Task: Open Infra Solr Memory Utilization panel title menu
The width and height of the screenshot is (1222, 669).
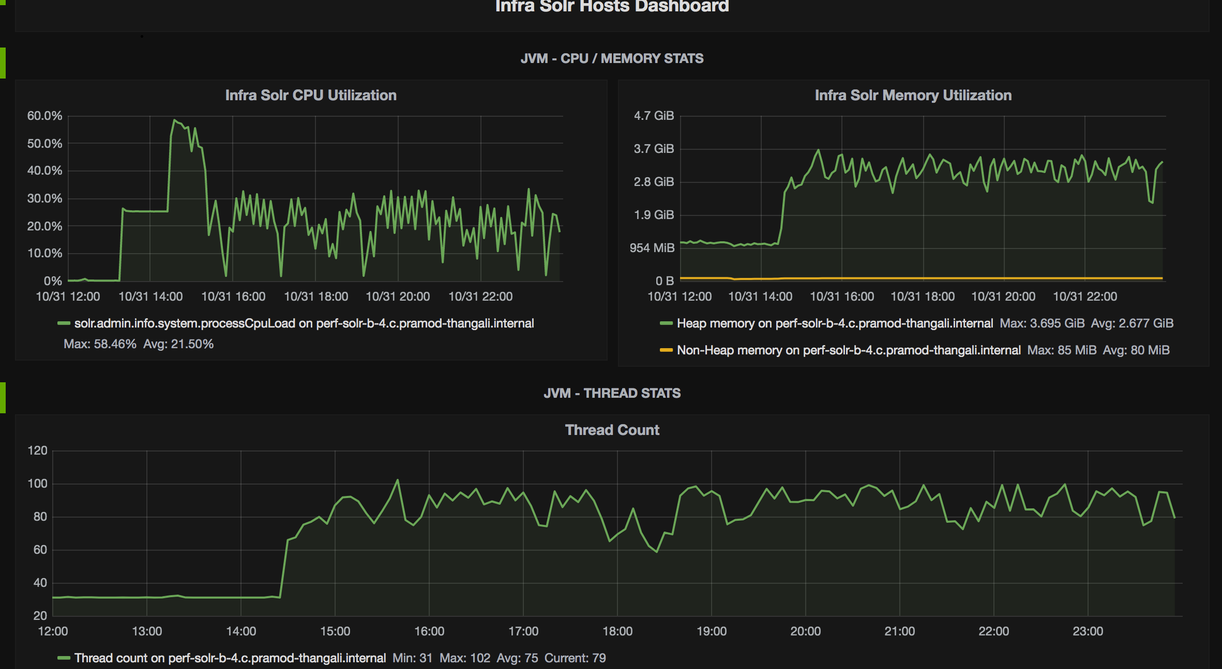Action: (x=913, y=95)
